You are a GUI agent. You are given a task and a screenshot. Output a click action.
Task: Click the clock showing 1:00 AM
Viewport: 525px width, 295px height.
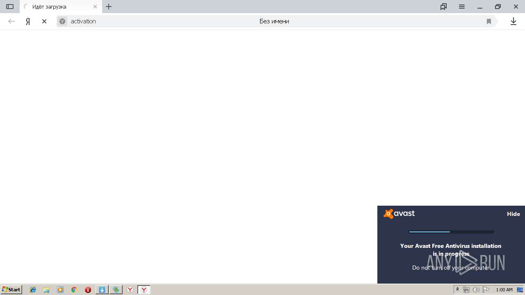504,290
